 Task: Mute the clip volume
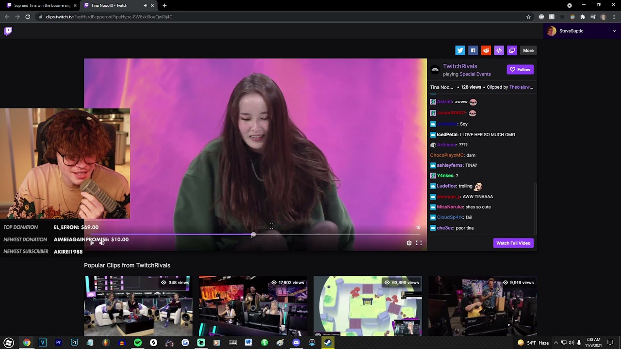click(x=102, y=243)
